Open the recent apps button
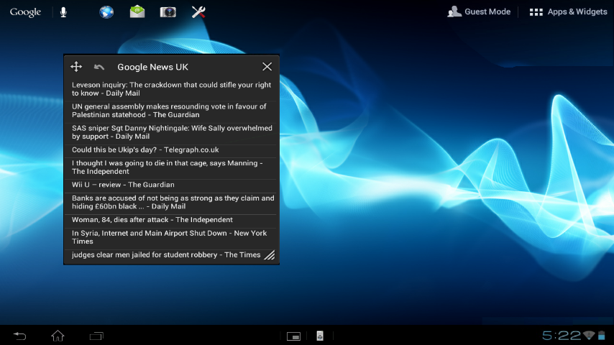This screenshot has height=345, width=614. coord(96,336)
